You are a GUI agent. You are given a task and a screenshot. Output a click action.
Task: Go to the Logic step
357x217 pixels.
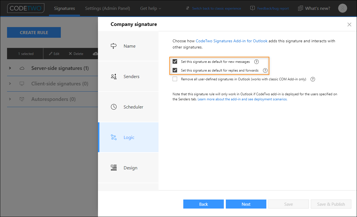point(128,137)
